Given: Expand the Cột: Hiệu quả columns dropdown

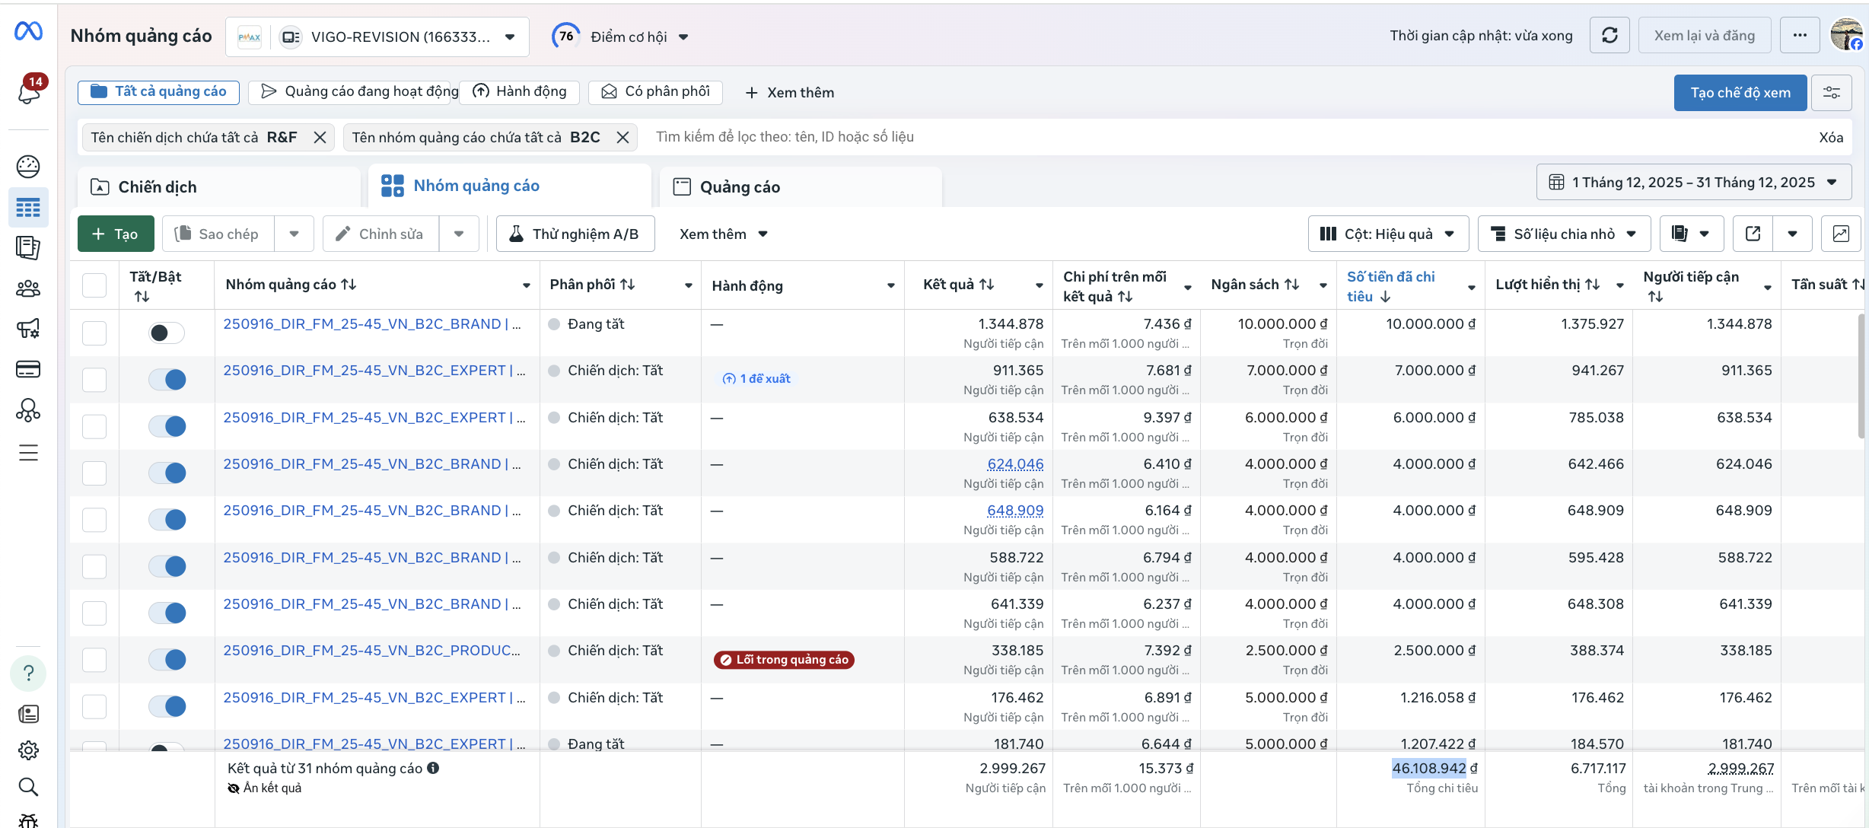Looking at the screenshot, I should tap(1387, 234).
